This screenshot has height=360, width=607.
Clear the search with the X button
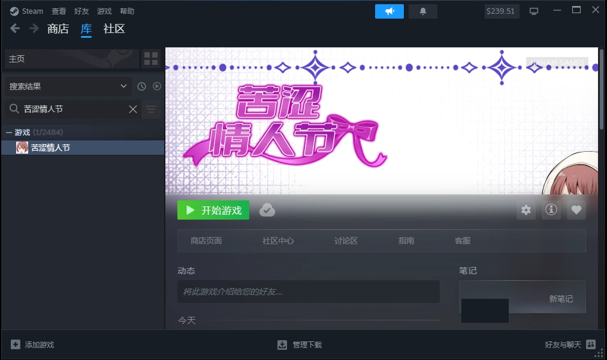(x=133, y=109)
